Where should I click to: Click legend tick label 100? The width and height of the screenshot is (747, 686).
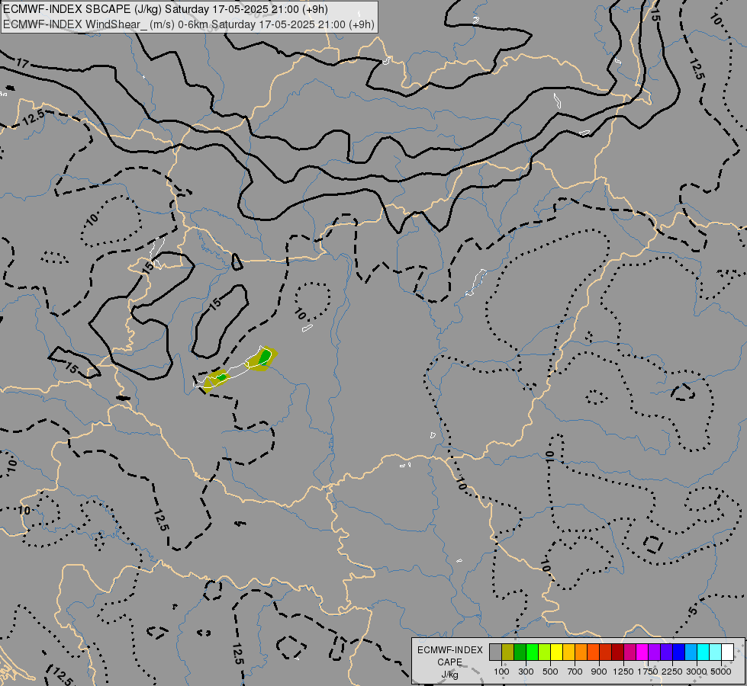point(501,672)
